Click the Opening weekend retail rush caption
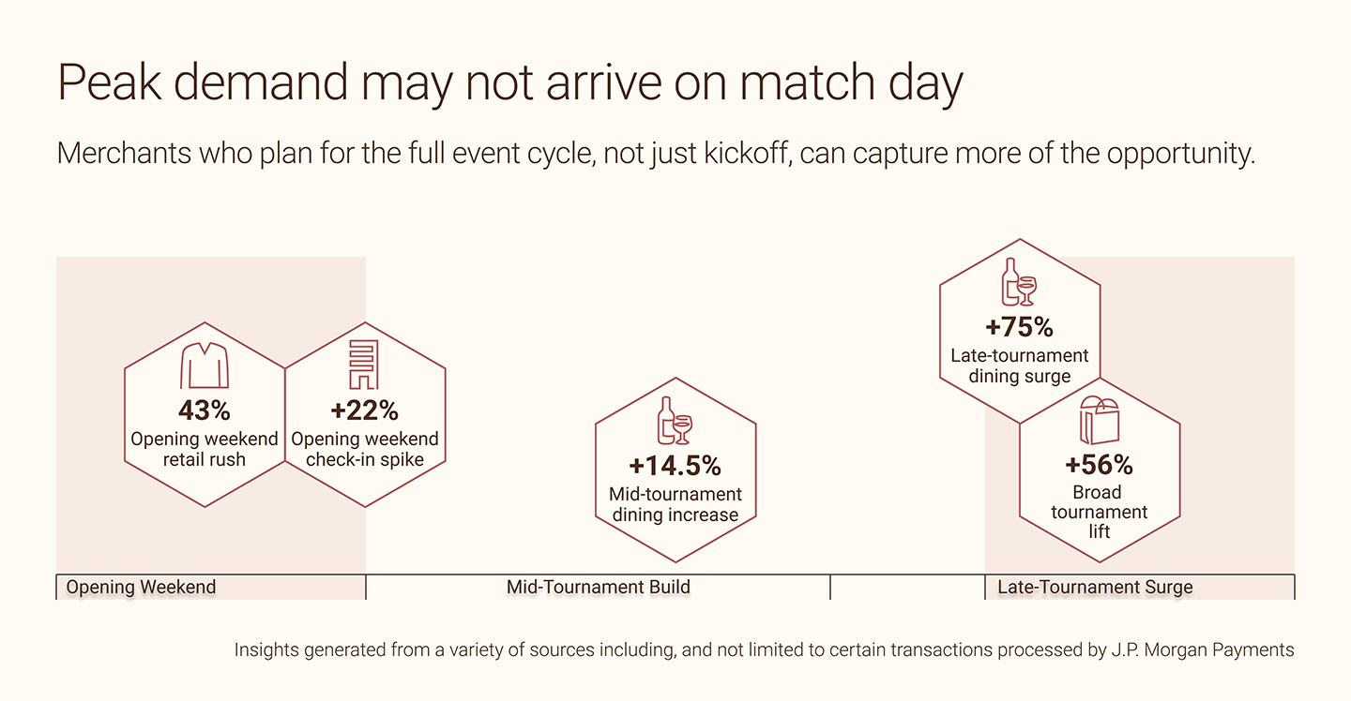The image size is (1351, 701). pyautogui.click(x=205, y=449)
